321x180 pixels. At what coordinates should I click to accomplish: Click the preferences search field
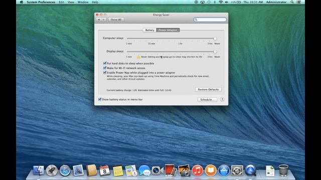(210, 19)
